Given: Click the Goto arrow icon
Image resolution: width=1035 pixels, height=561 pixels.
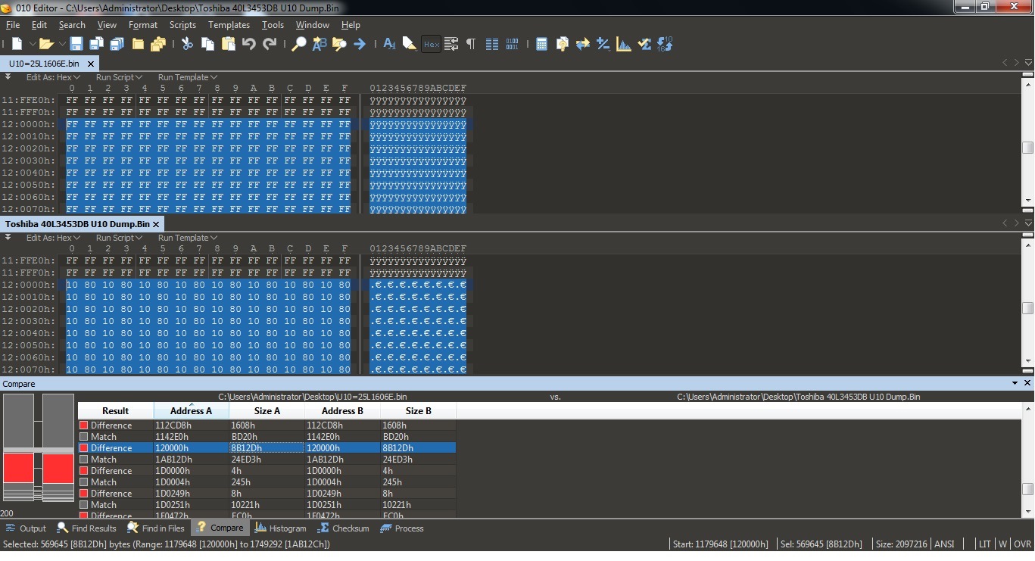Looking at the screenshot, I should [x=360, y=44].
